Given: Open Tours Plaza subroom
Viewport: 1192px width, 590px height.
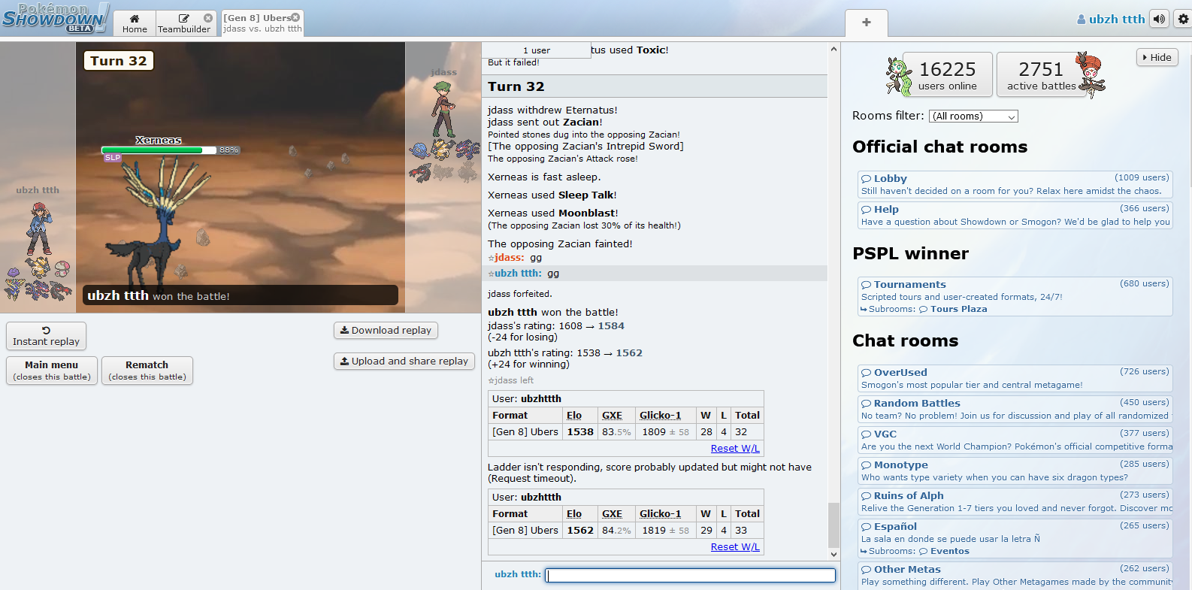Looking at the screenshot, I should click(x=958, y=309).
